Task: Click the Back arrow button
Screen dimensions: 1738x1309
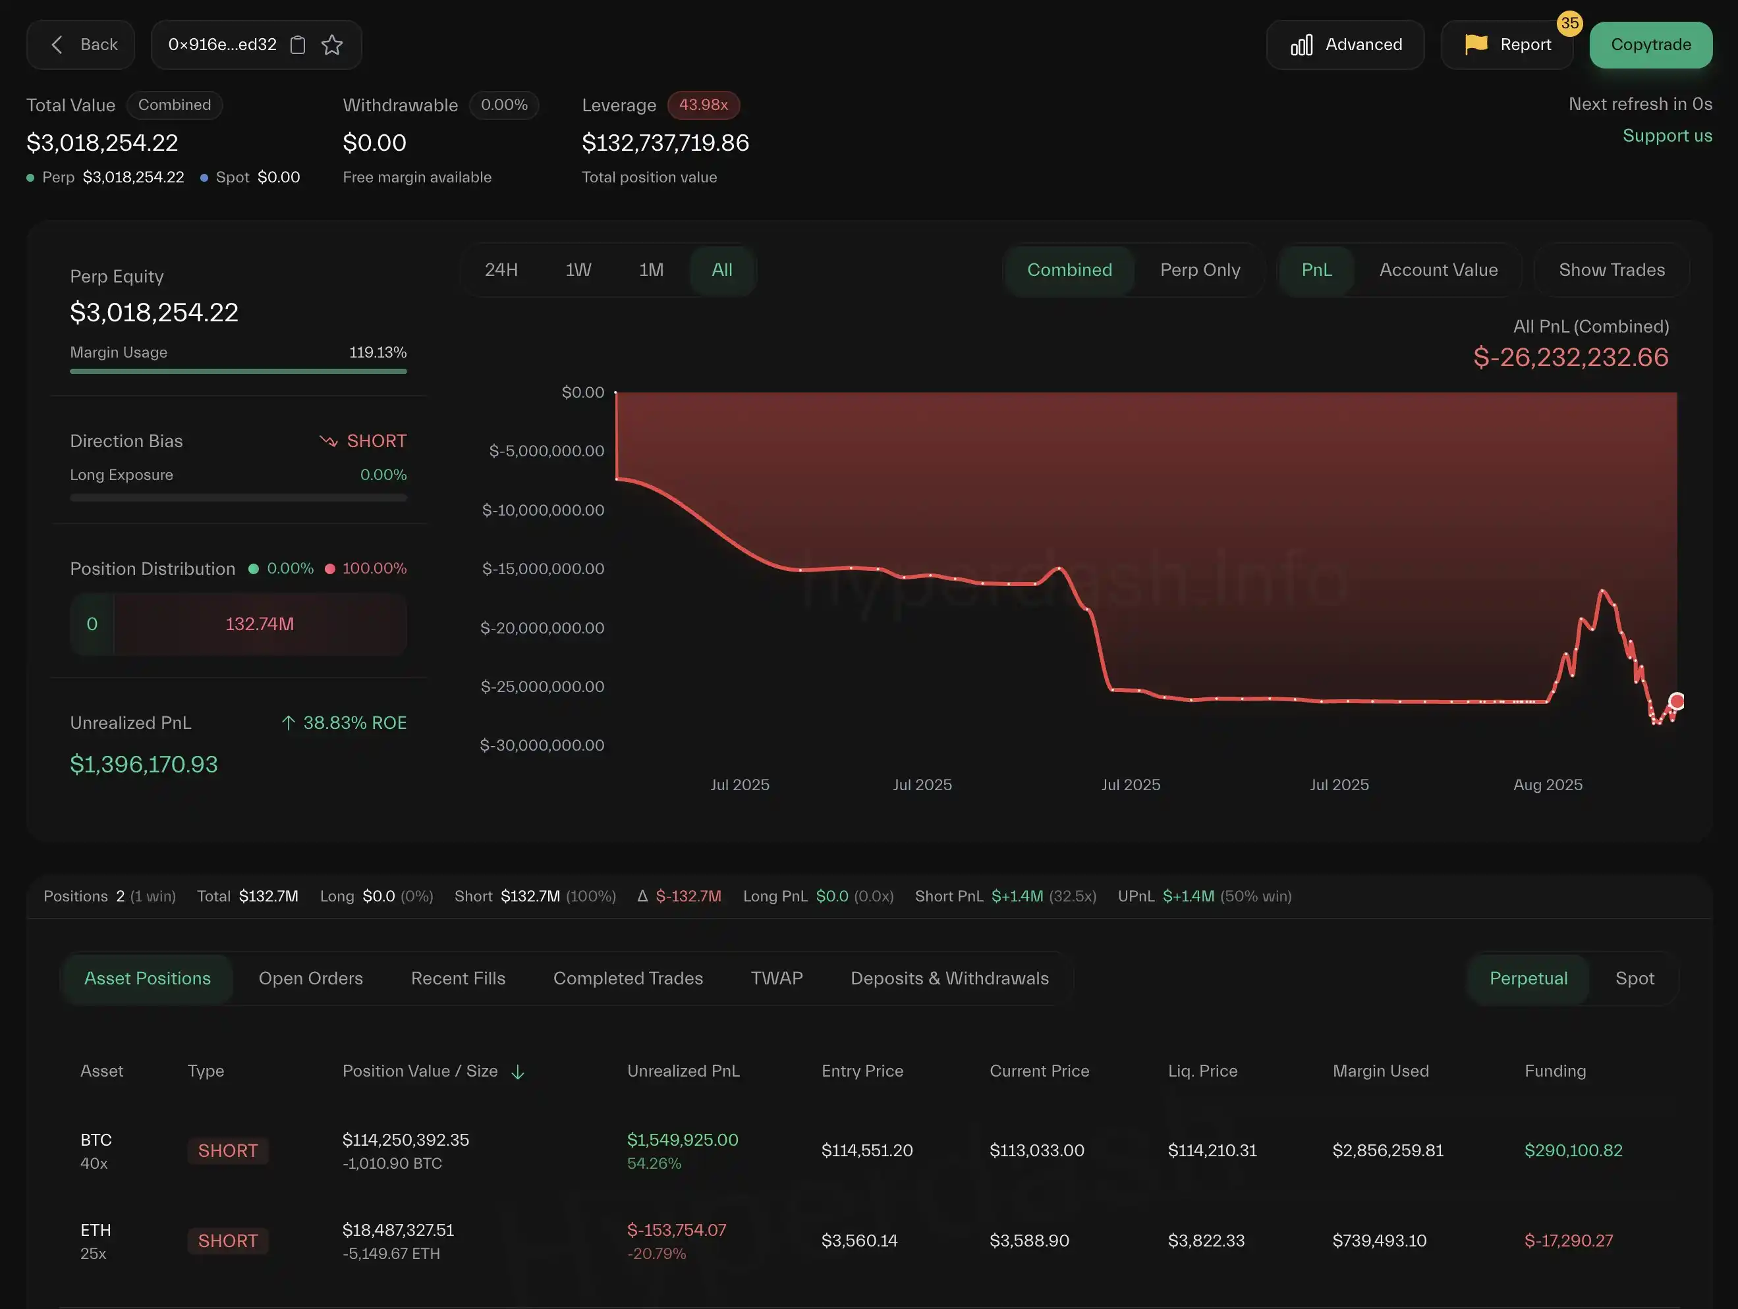Action: click(81, 45)
